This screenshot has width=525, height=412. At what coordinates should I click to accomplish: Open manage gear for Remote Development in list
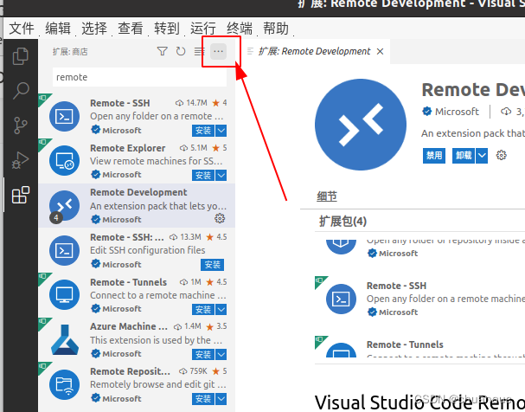220,218
